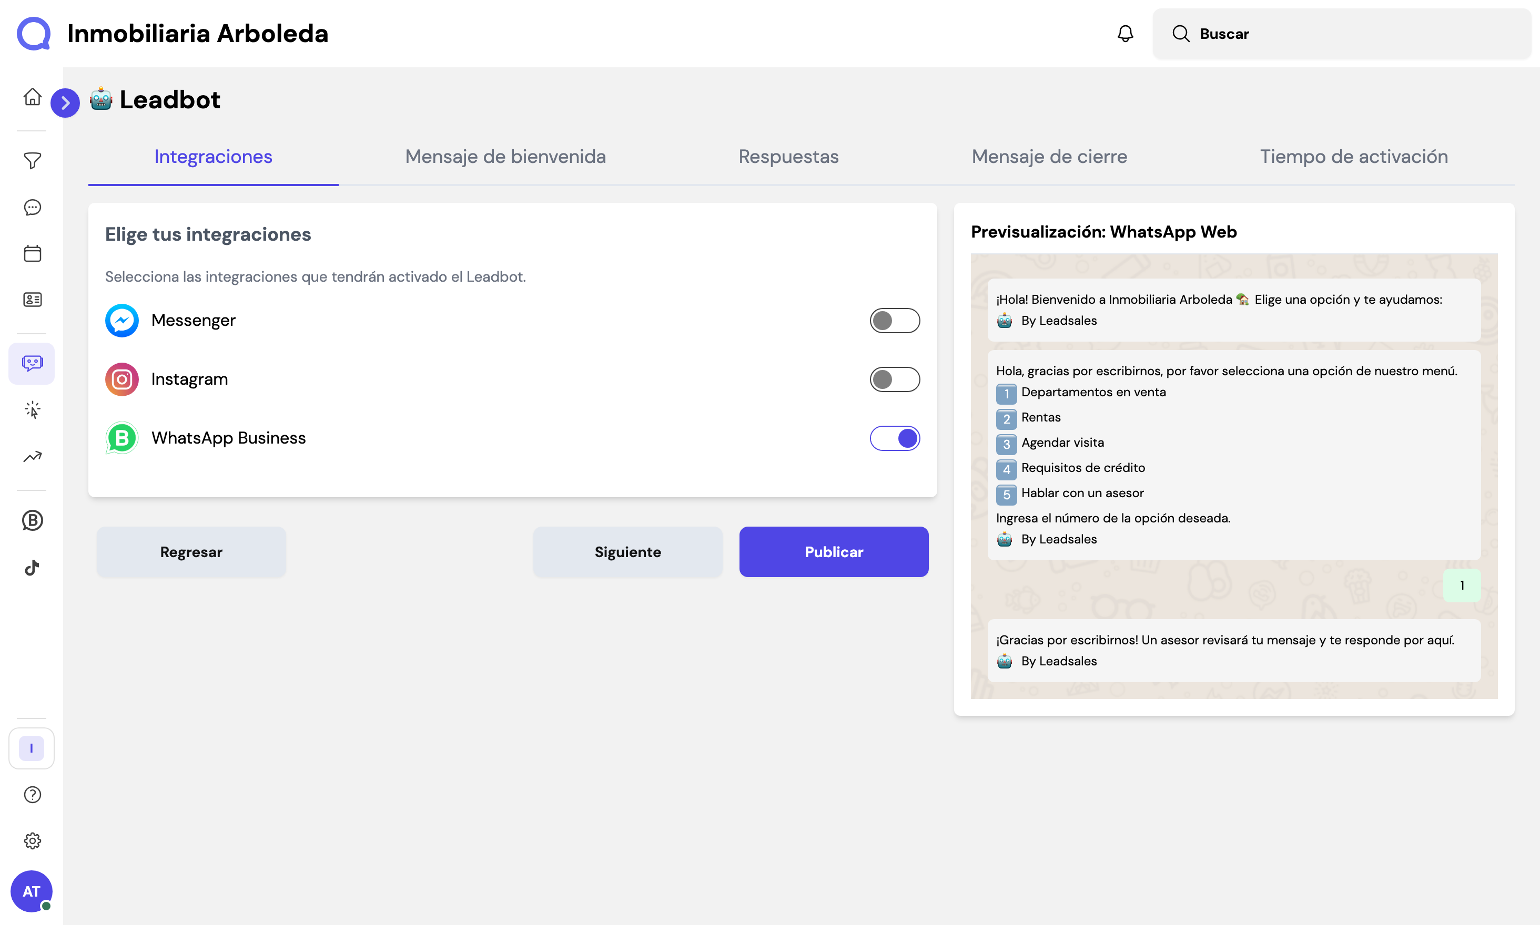Image resolution: width=1540 pixels, height=925 pixels.
Task: Open the calendar icon in sidebar
Action: tap(33, 253)
